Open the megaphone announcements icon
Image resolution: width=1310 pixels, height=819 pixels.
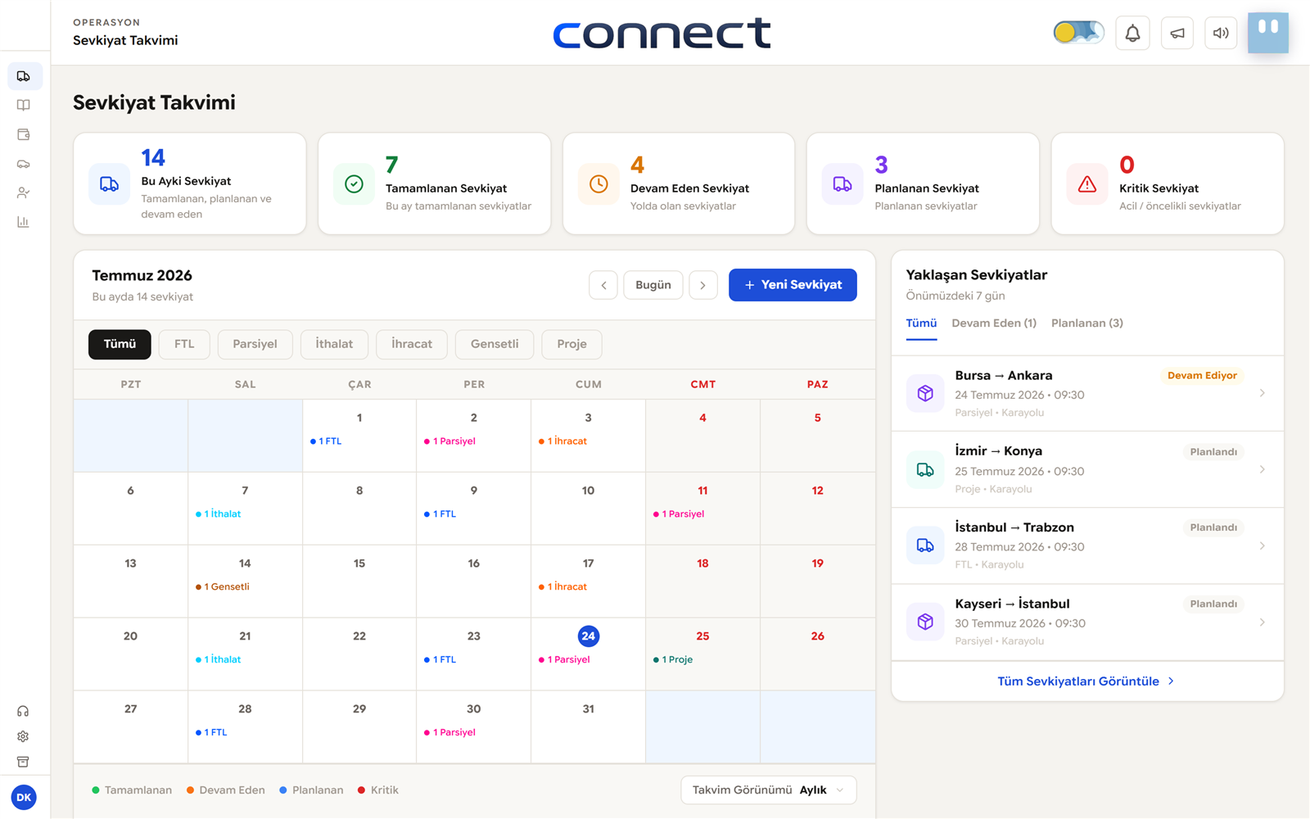pos(1177,34)
